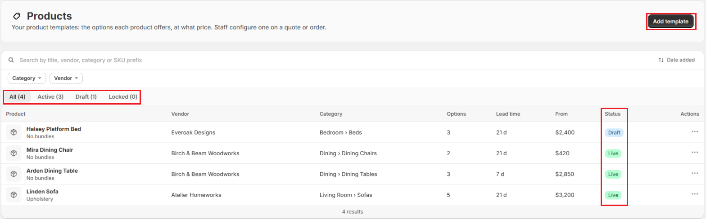The image size is (706, 219).
Task: Click the Lead time column header
Action: click(x=508, y=114)
